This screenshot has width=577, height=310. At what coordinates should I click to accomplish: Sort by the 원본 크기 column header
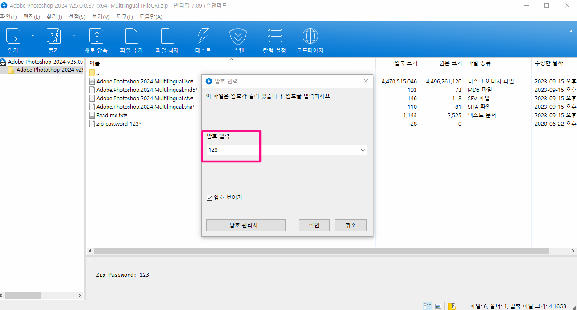pos(450,63)
